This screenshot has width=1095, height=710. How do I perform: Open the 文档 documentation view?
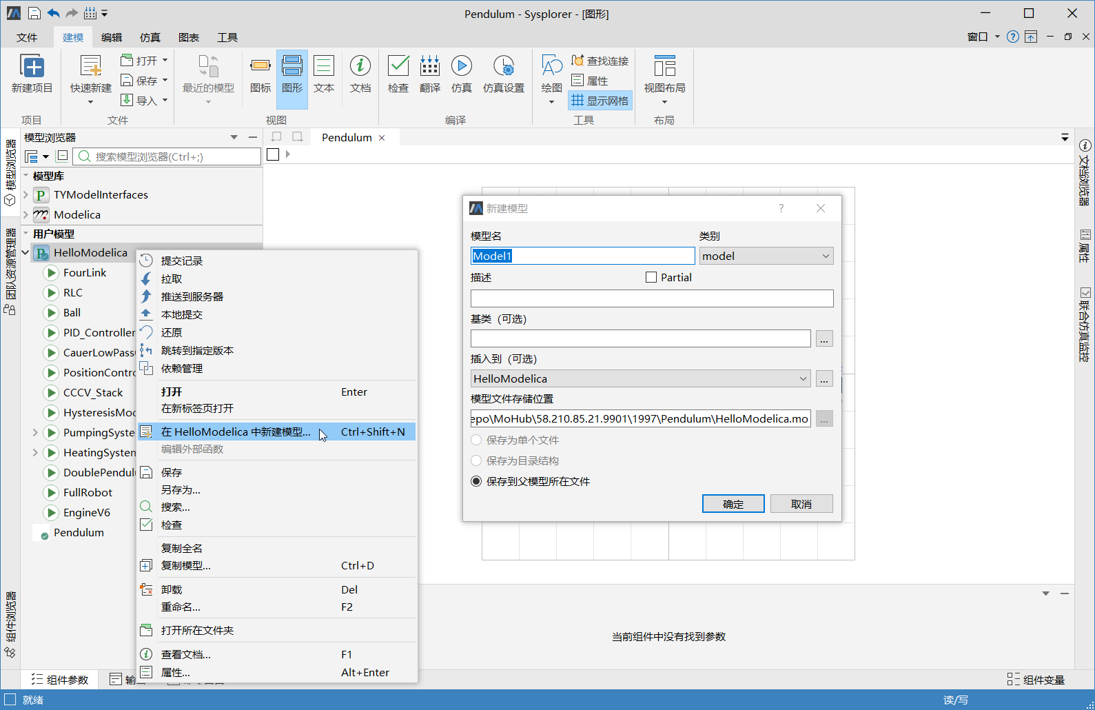(360, 74)
